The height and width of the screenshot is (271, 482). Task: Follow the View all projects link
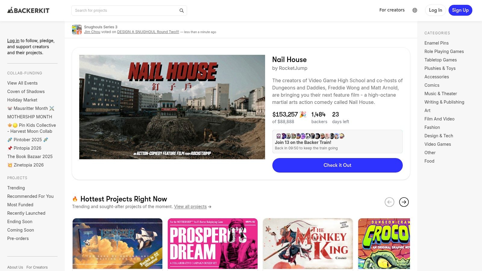pyautogui.click(x=190, y=207)
